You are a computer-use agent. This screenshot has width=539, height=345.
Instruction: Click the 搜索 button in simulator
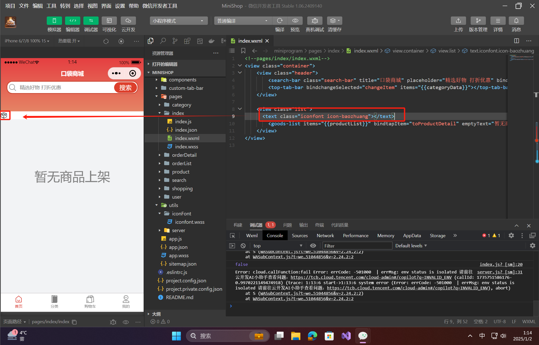click(x=125, y=88)
